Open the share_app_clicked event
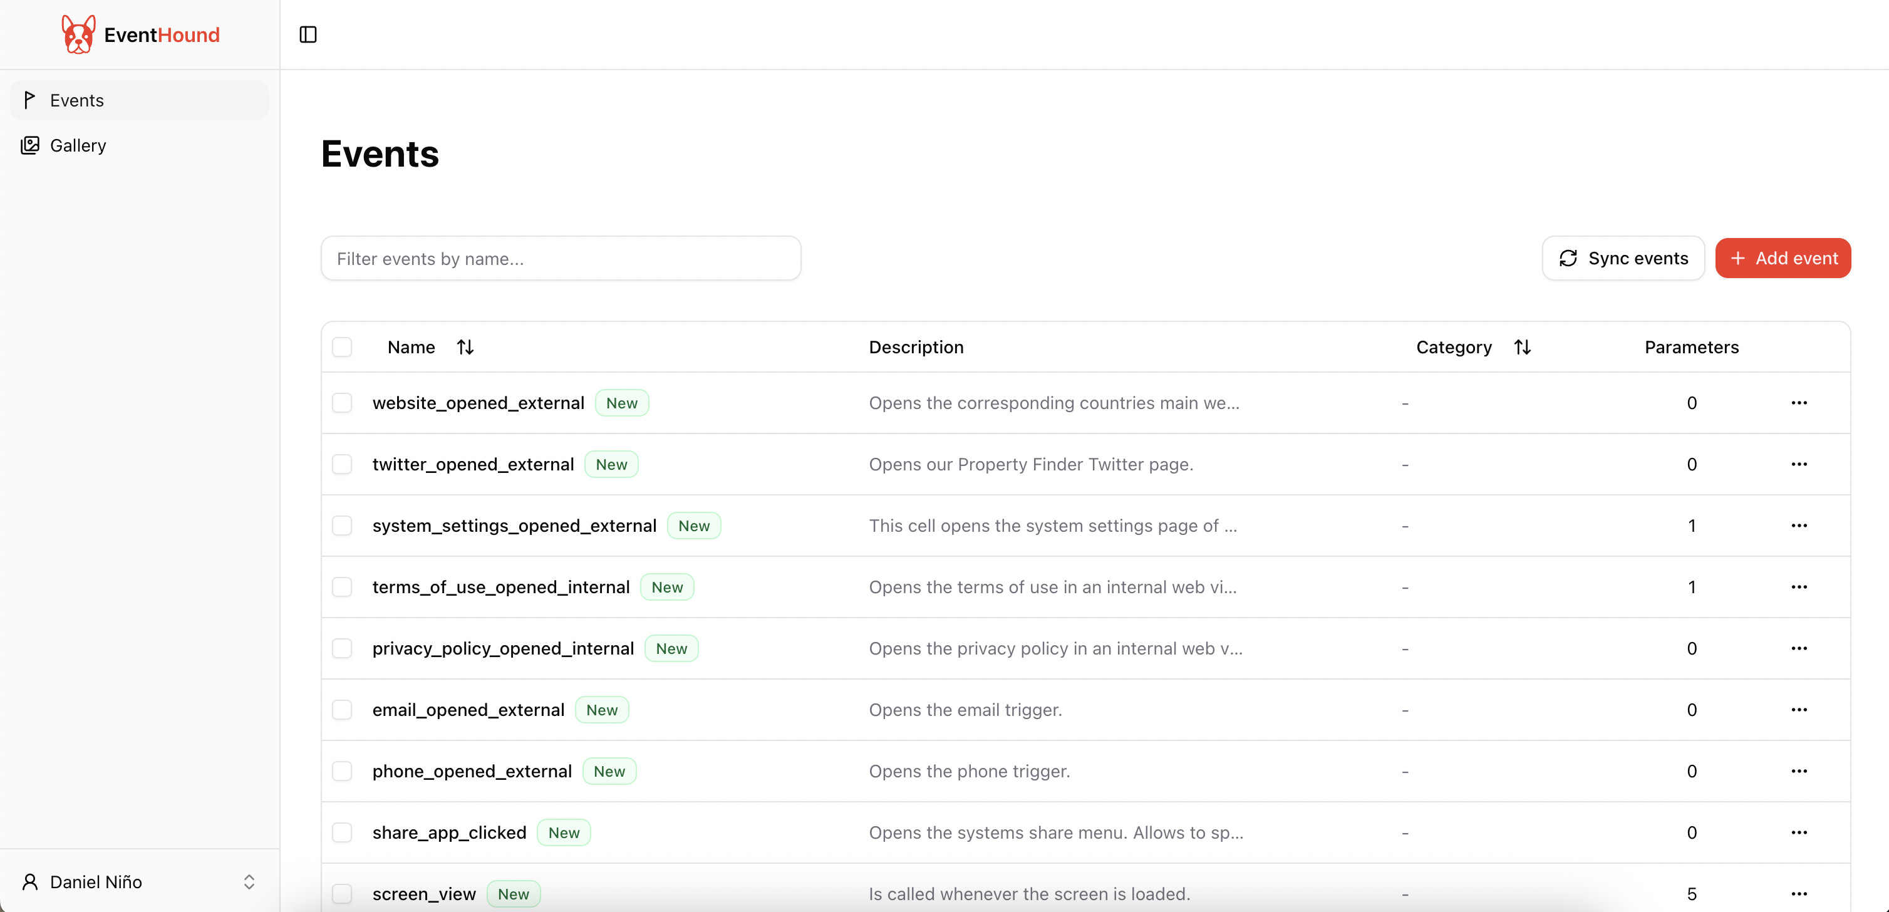The height and width of the screenshot is (912, 1889). pos(449,833)
